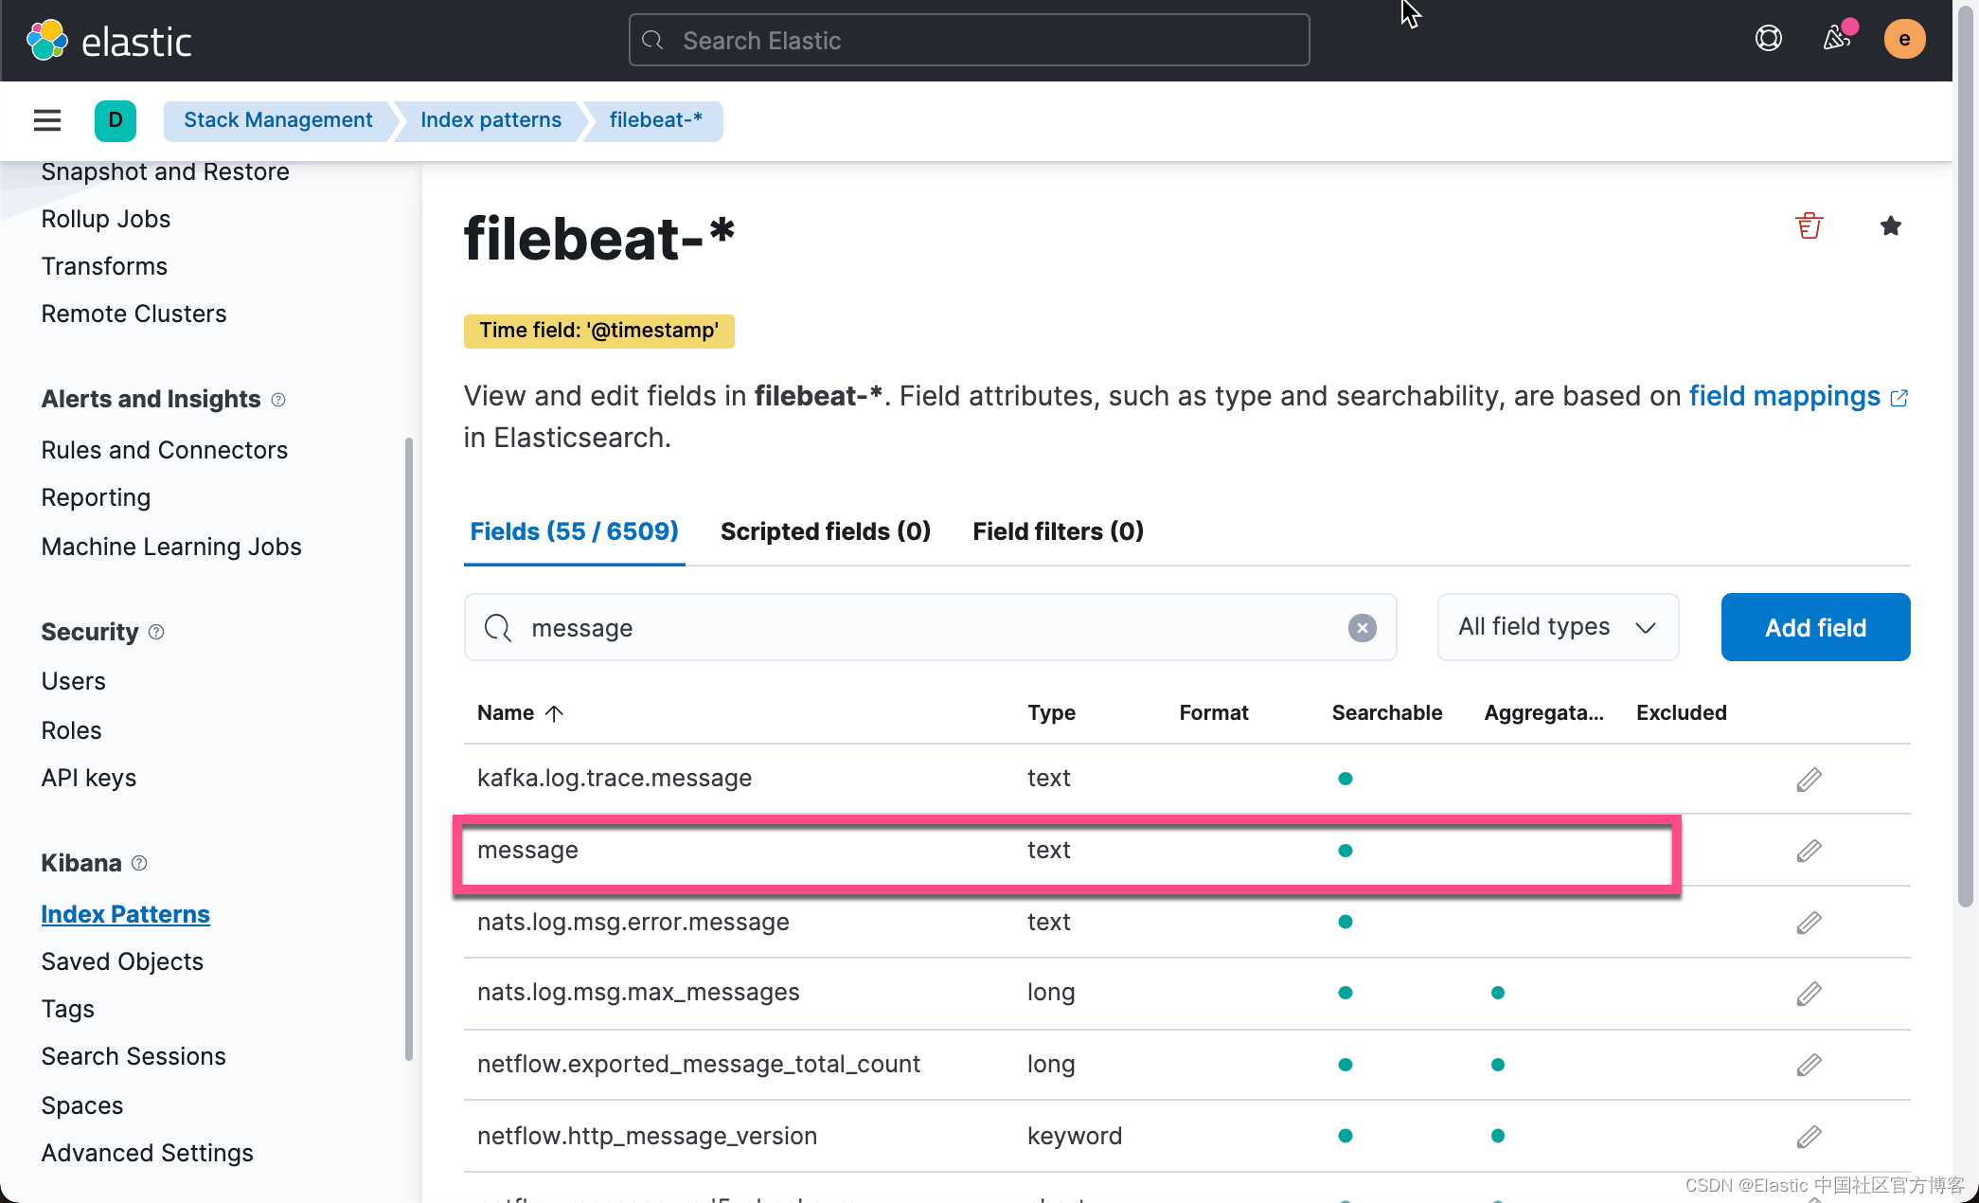Star the filebeat-* index pattern as favorite
1979x1203 pixels.
1890,225
